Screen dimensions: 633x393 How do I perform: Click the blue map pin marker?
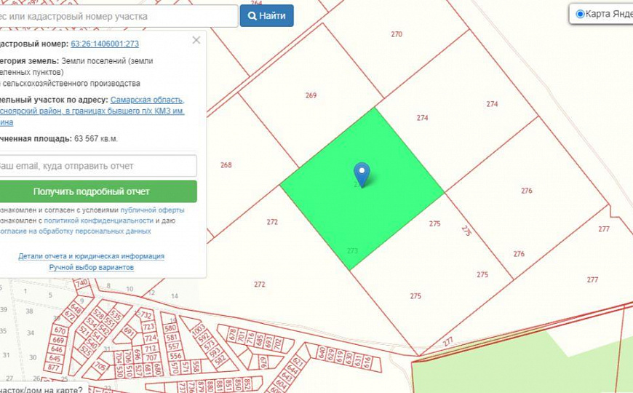click(x=362, y=173)
